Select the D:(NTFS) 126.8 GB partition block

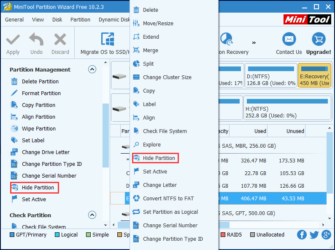pyautogui.click(x=271, y=75)
